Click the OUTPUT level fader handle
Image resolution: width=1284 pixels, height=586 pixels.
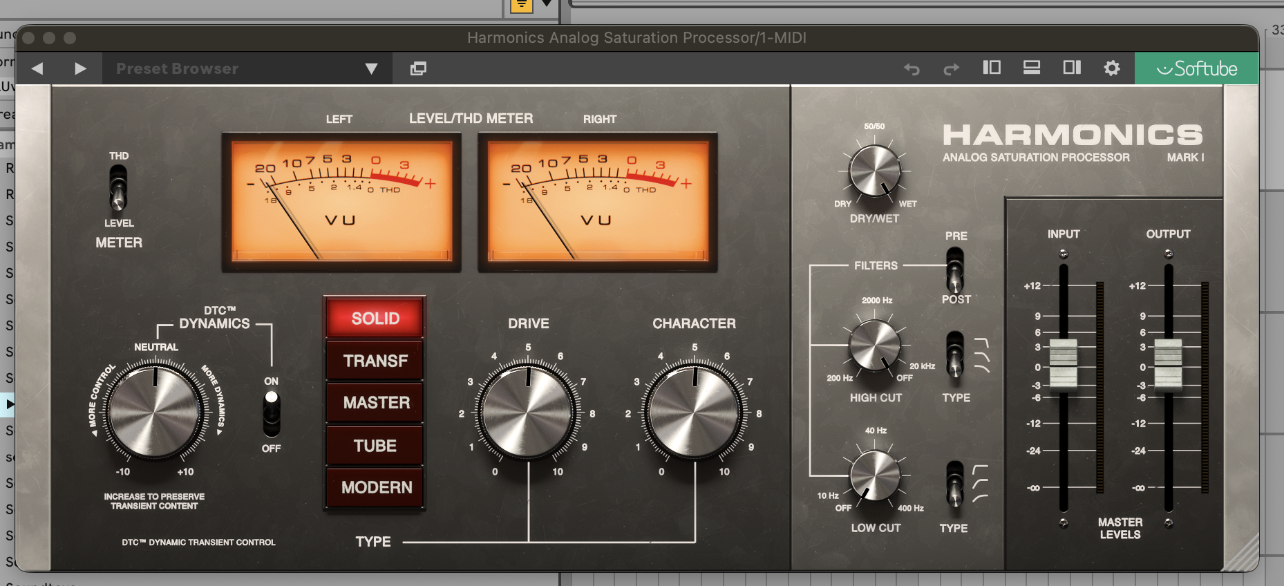pos(1169,365)
